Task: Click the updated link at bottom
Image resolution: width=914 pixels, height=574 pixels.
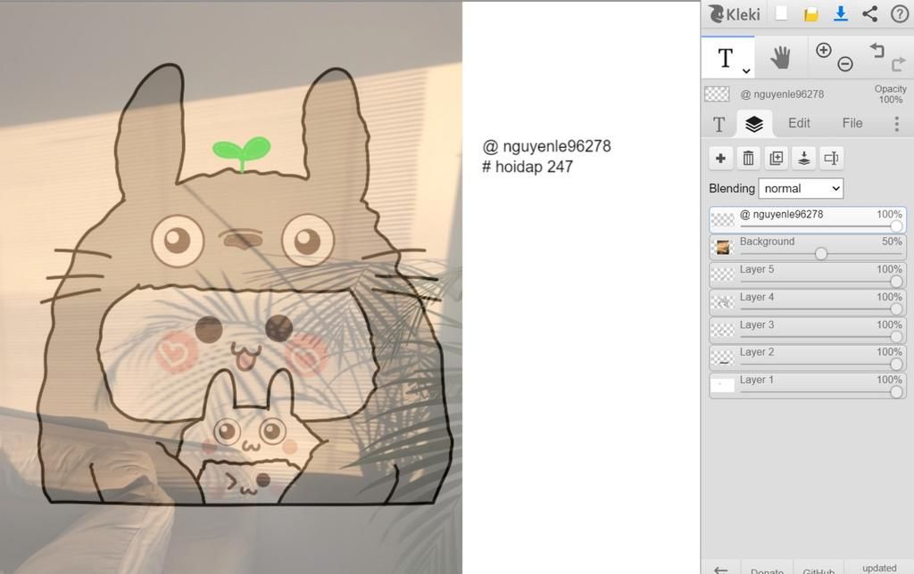Action: pyautogui.click(x=879, y=568)
